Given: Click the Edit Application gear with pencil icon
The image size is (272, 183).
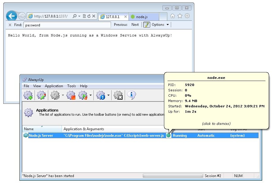Looking at the screenshot, I should 41,95.
